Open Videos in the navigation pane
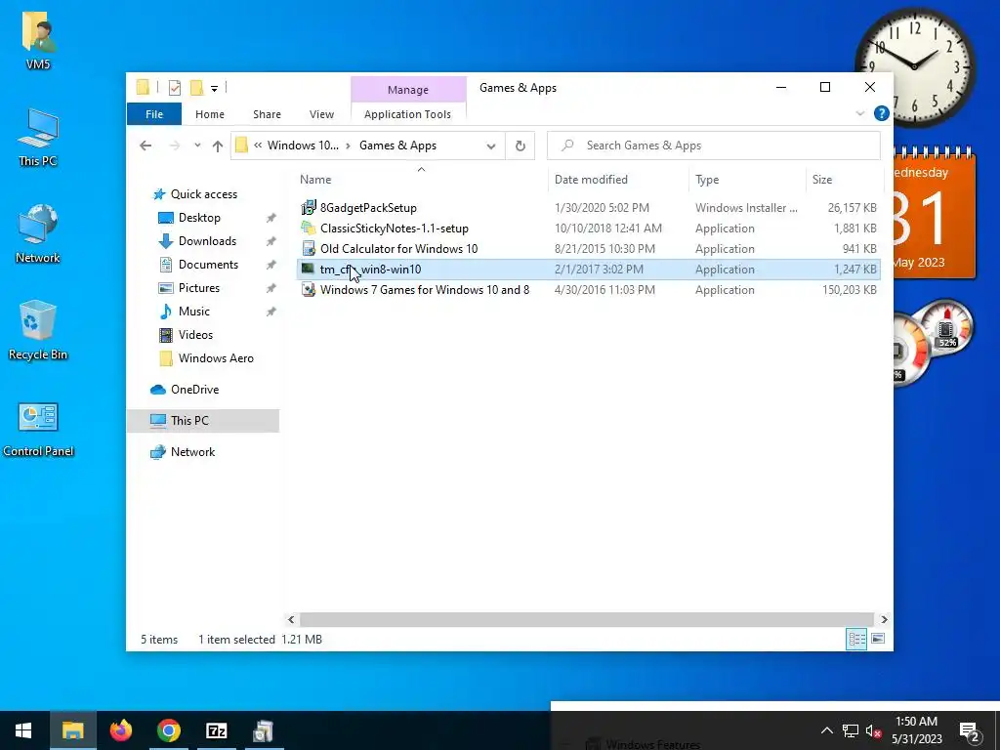 (x=195, y=335)
